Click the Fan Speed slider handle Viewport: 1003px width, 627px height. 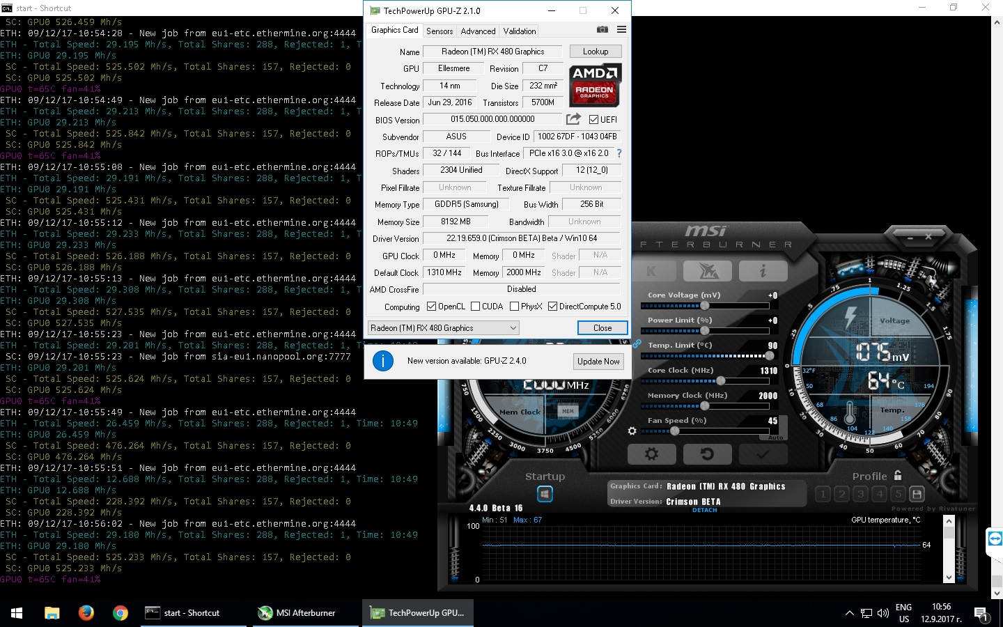click(674, 431)
